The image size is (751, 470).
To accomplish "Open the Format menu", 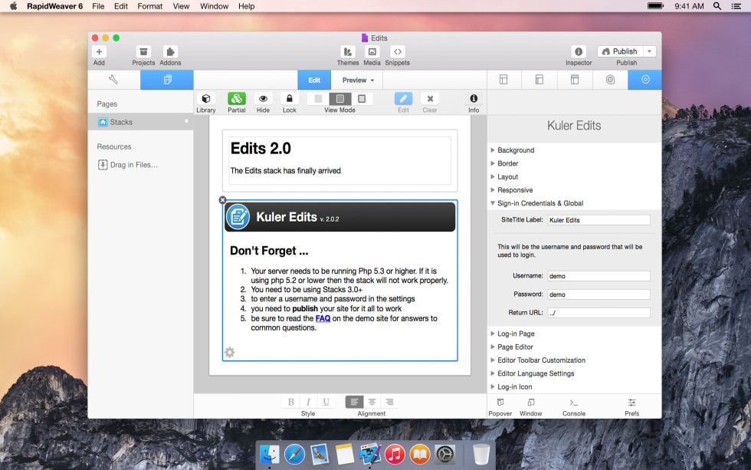I will [x=150, y=6].
